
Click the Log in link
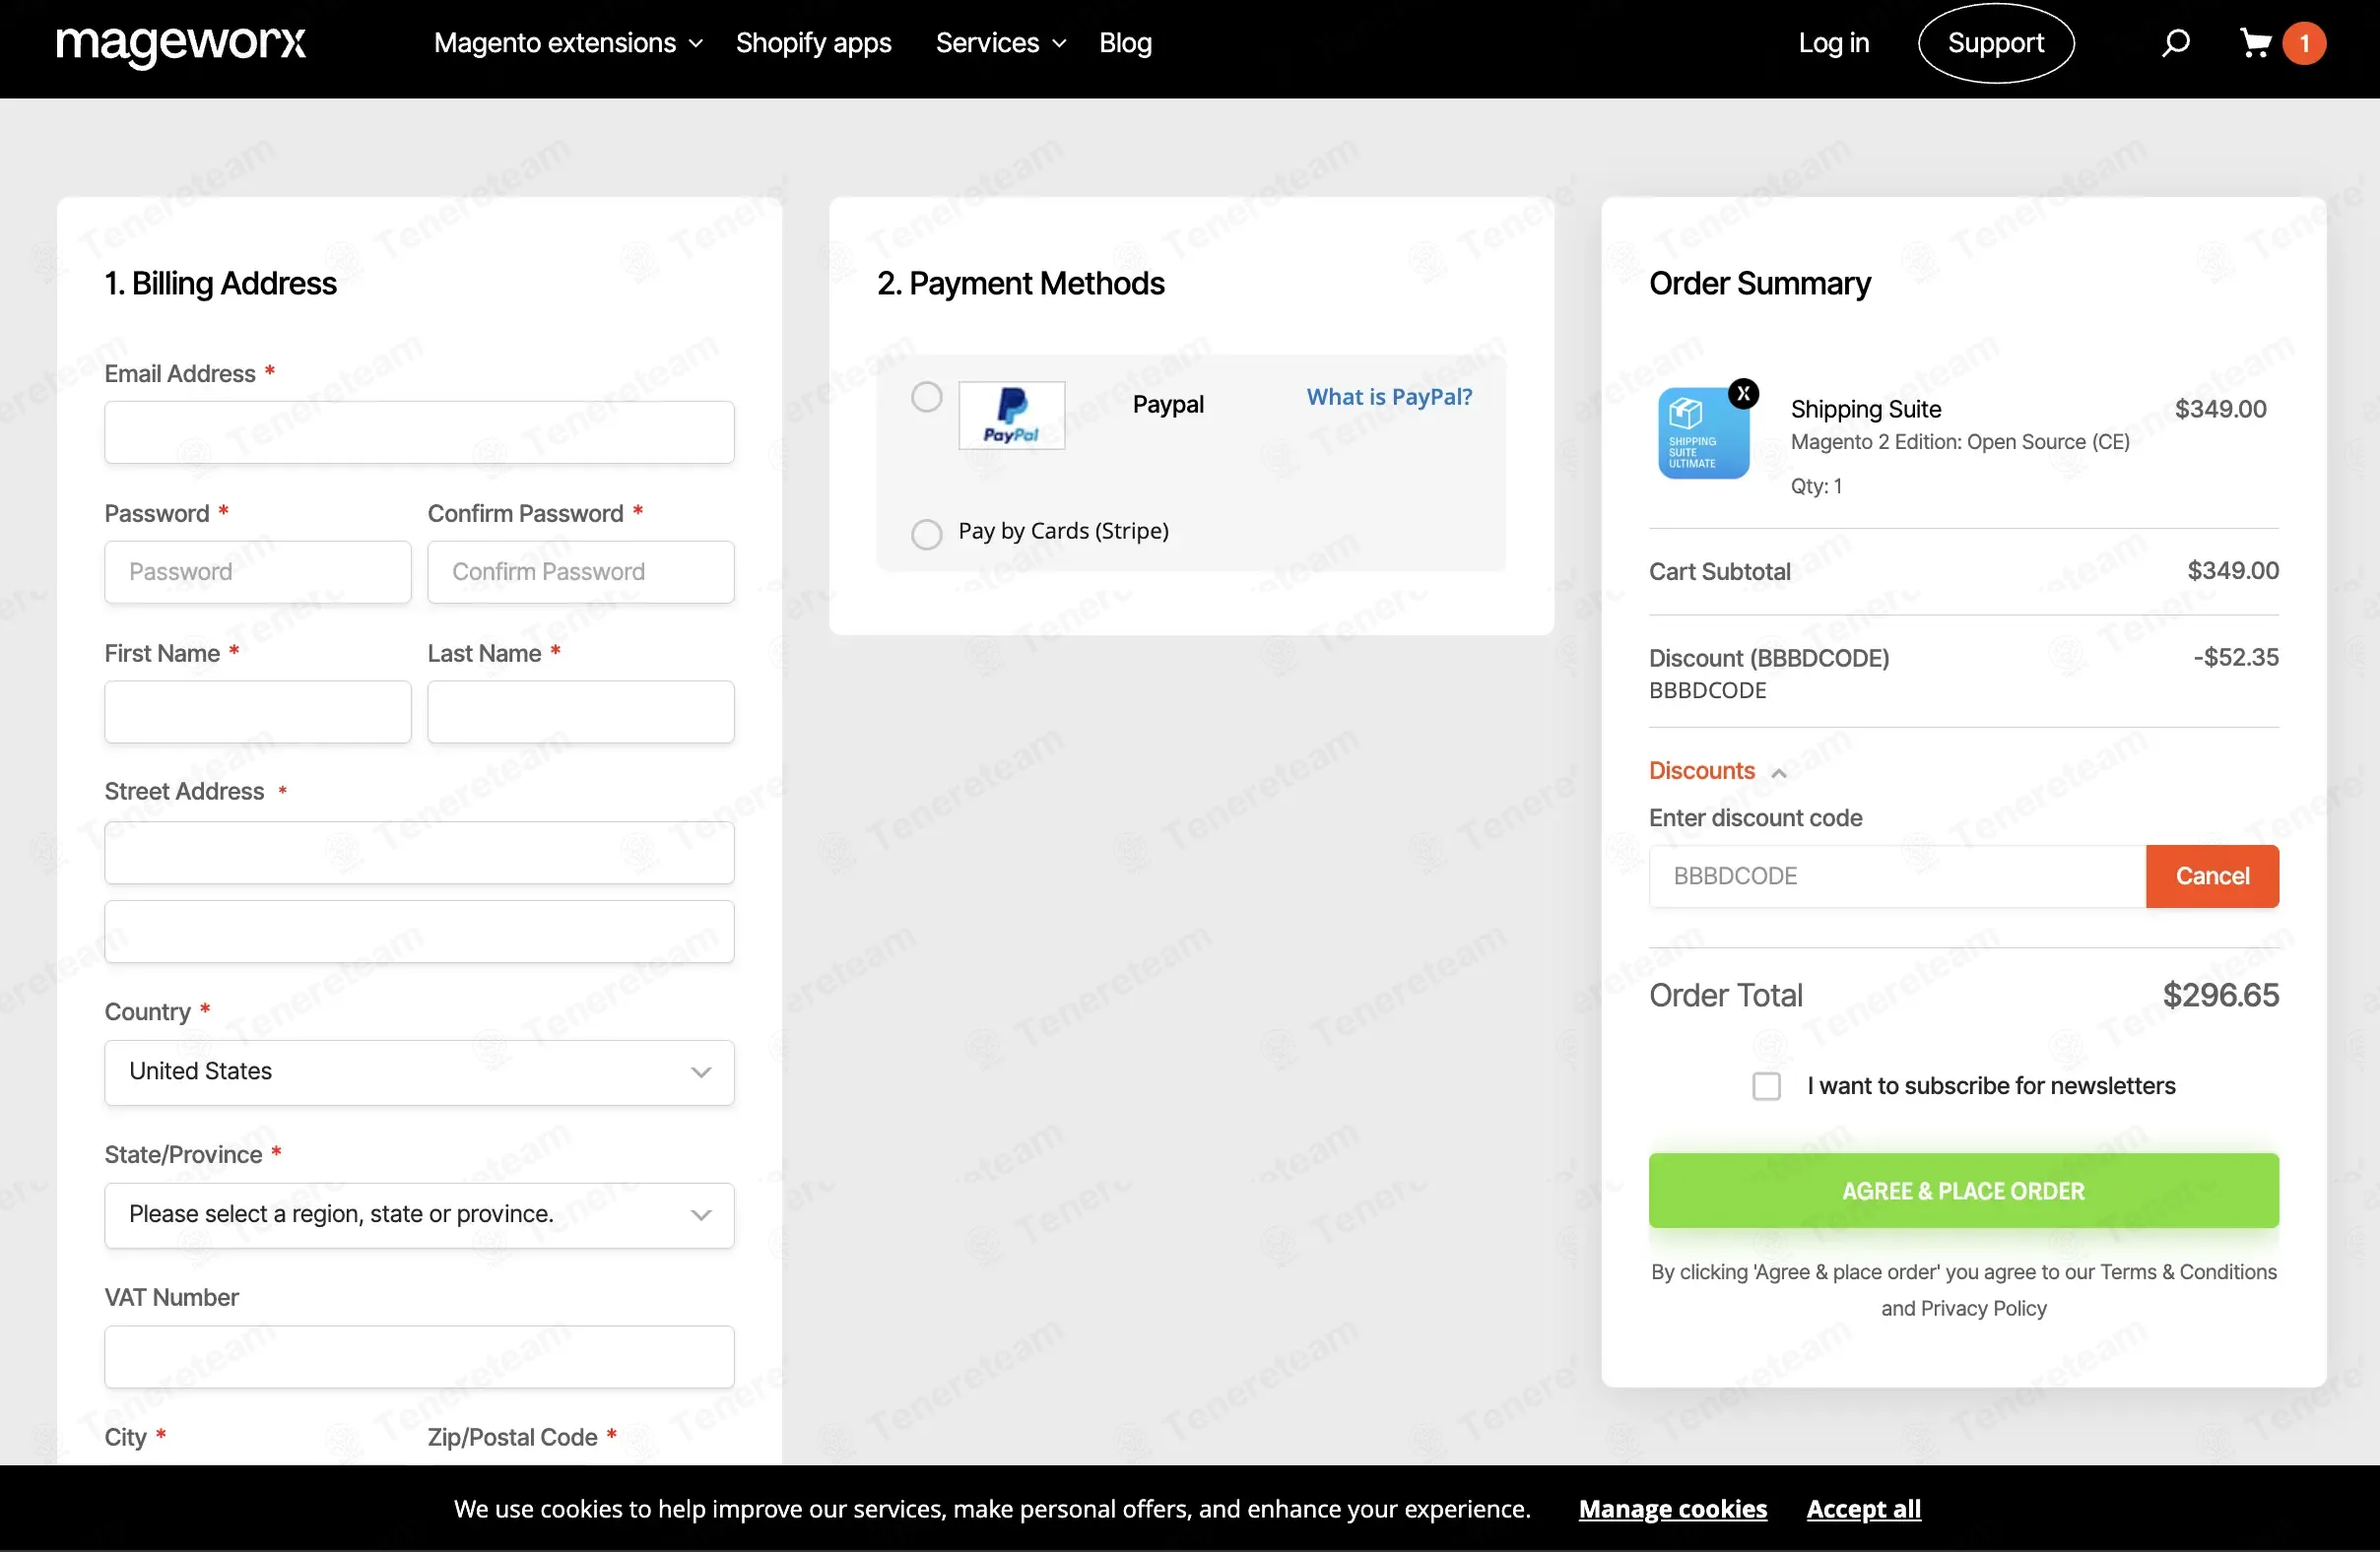pos(1833,43)
